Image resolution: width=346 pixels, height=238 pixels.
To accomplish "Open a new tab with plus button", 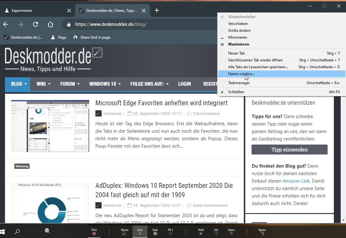I will tap(157, 10).
